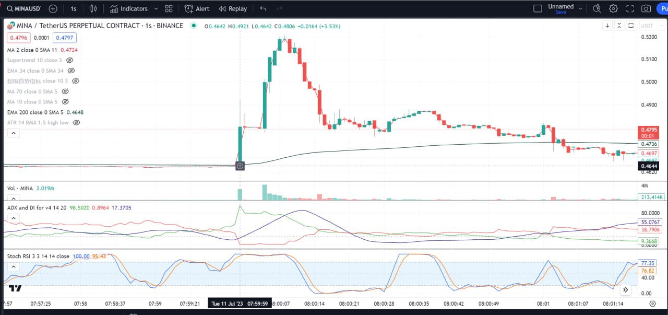The image size is (668, 315).
Task: Maximize the chart pane icon
Action: [631, 26]
